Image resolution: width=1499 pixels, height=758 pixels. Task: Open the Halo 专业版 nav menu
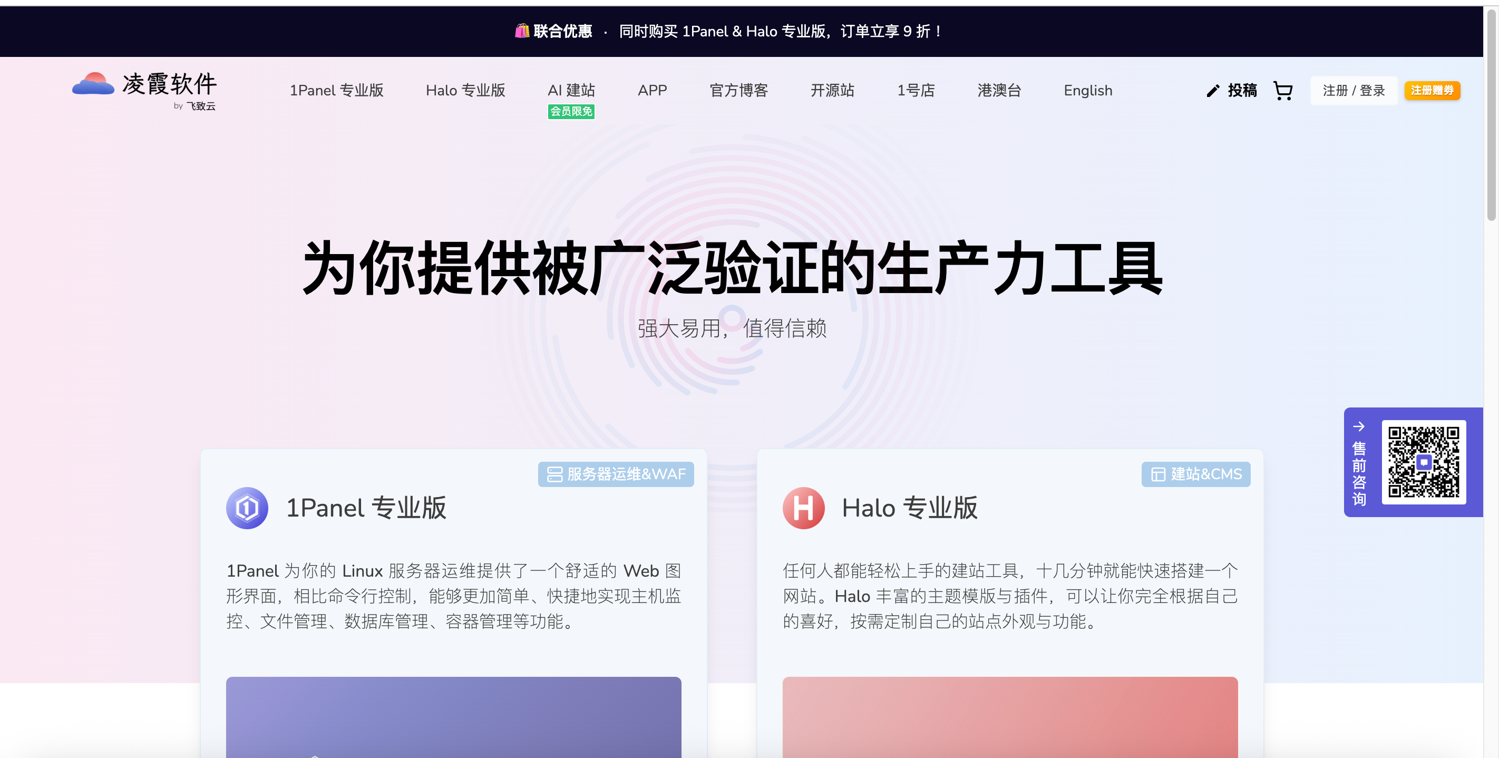click(x=465, y=90)
